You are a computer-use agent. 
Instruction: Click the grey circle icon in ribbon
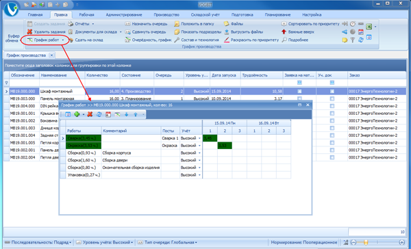click(x=353, y=32)
